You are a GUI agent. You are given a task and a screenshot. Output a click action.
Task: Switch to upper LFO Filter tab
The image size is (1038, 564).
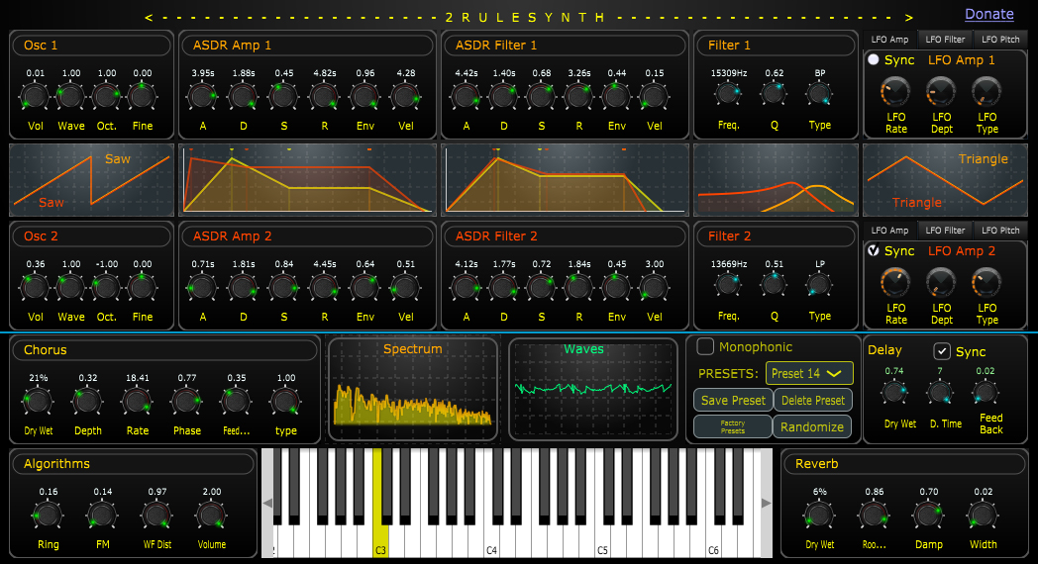coord(945,40)
